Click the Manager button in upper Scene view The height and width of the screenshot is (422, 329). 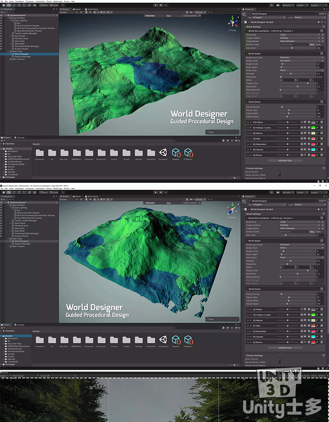coord(150,16)
